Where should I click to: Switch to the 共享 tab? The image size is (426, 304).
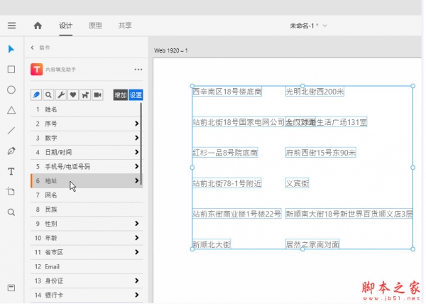(x=125, y=26)
